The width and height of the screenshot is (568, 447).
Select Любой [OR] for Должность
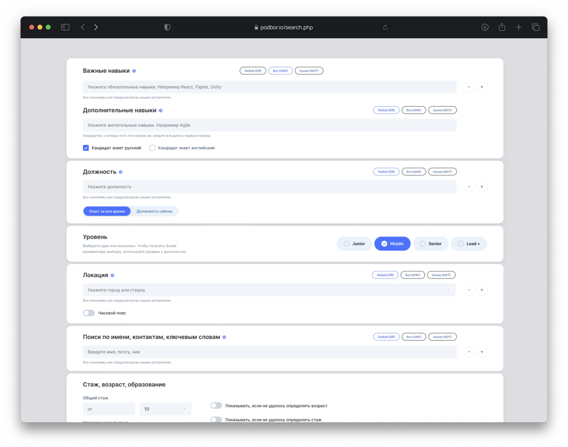pos(386,172)
